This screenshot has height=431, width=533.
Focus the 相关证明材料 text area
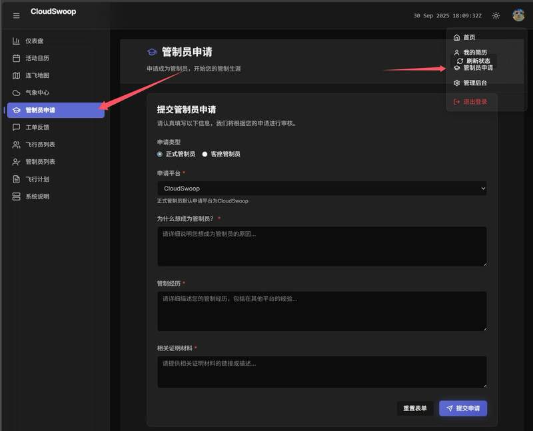(x=322, y=372)
